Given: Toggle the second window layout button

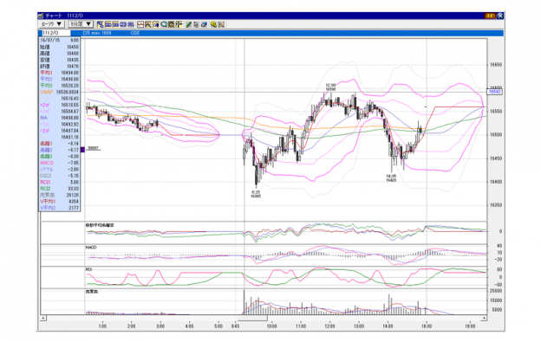Looking at the screenshot, I should pyautogui.click(x=108, y=24).
